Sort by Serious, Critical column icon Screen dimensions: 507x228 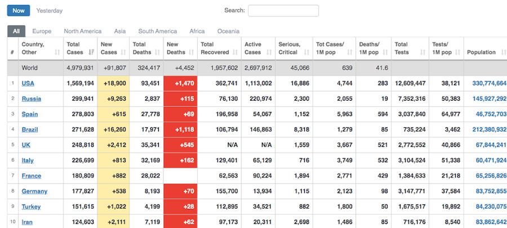308,52
